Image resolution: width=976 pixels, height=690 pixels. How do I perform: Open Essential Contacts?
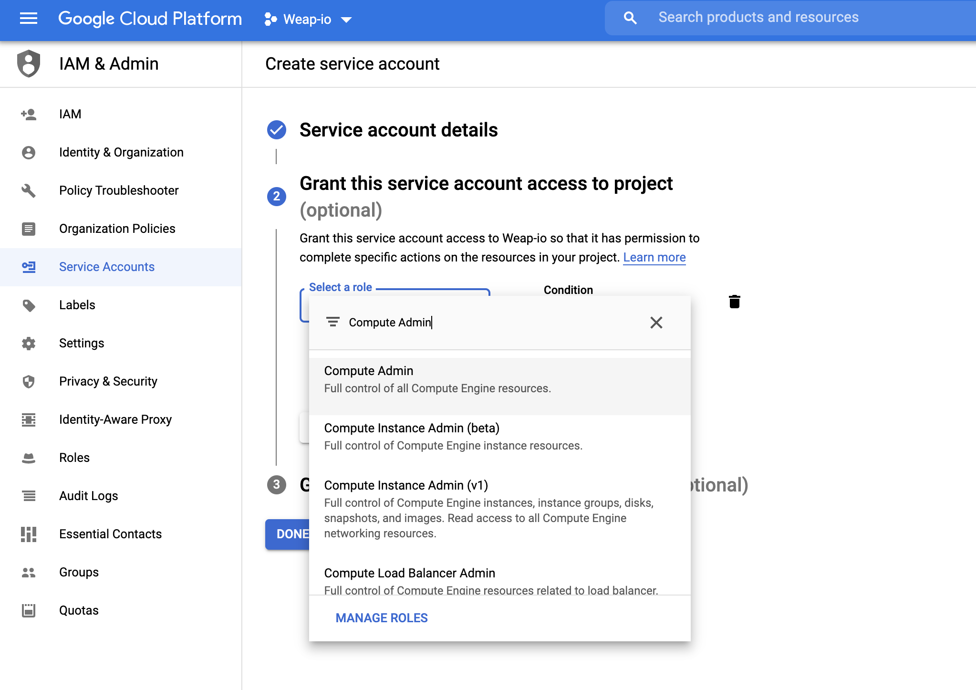(x=121, y=534)
